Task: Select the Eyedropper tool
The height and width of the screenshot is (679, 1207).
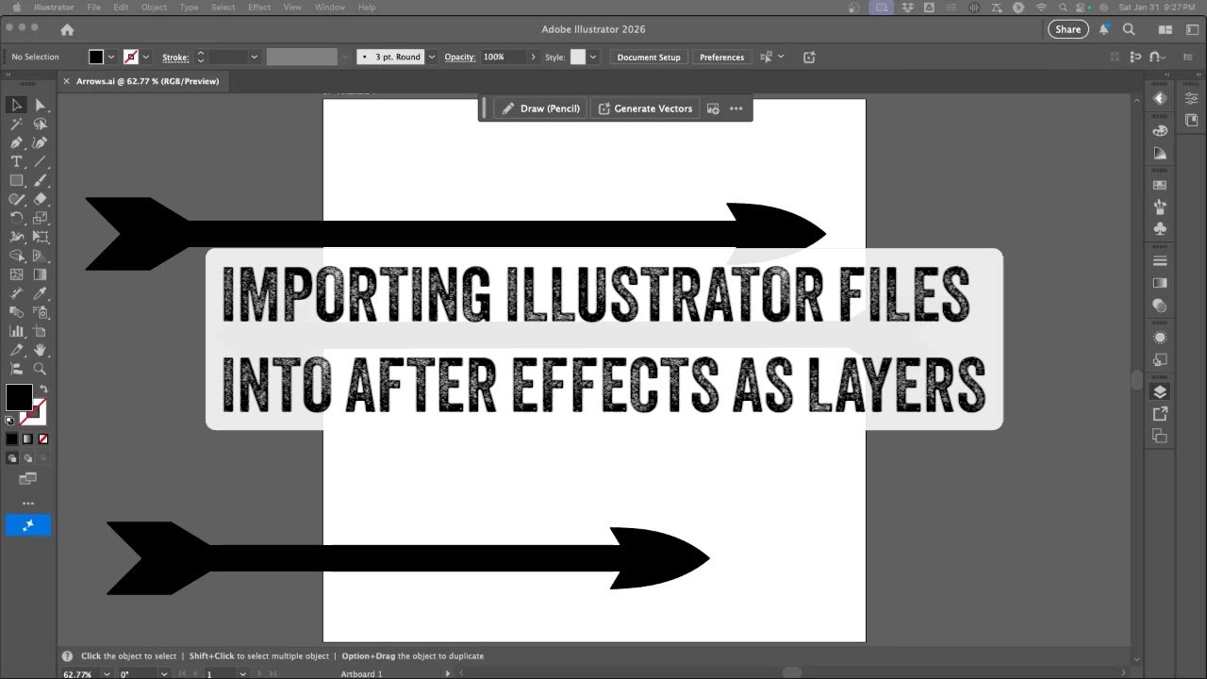Action: pyautogui.click(x=41, y=293)
